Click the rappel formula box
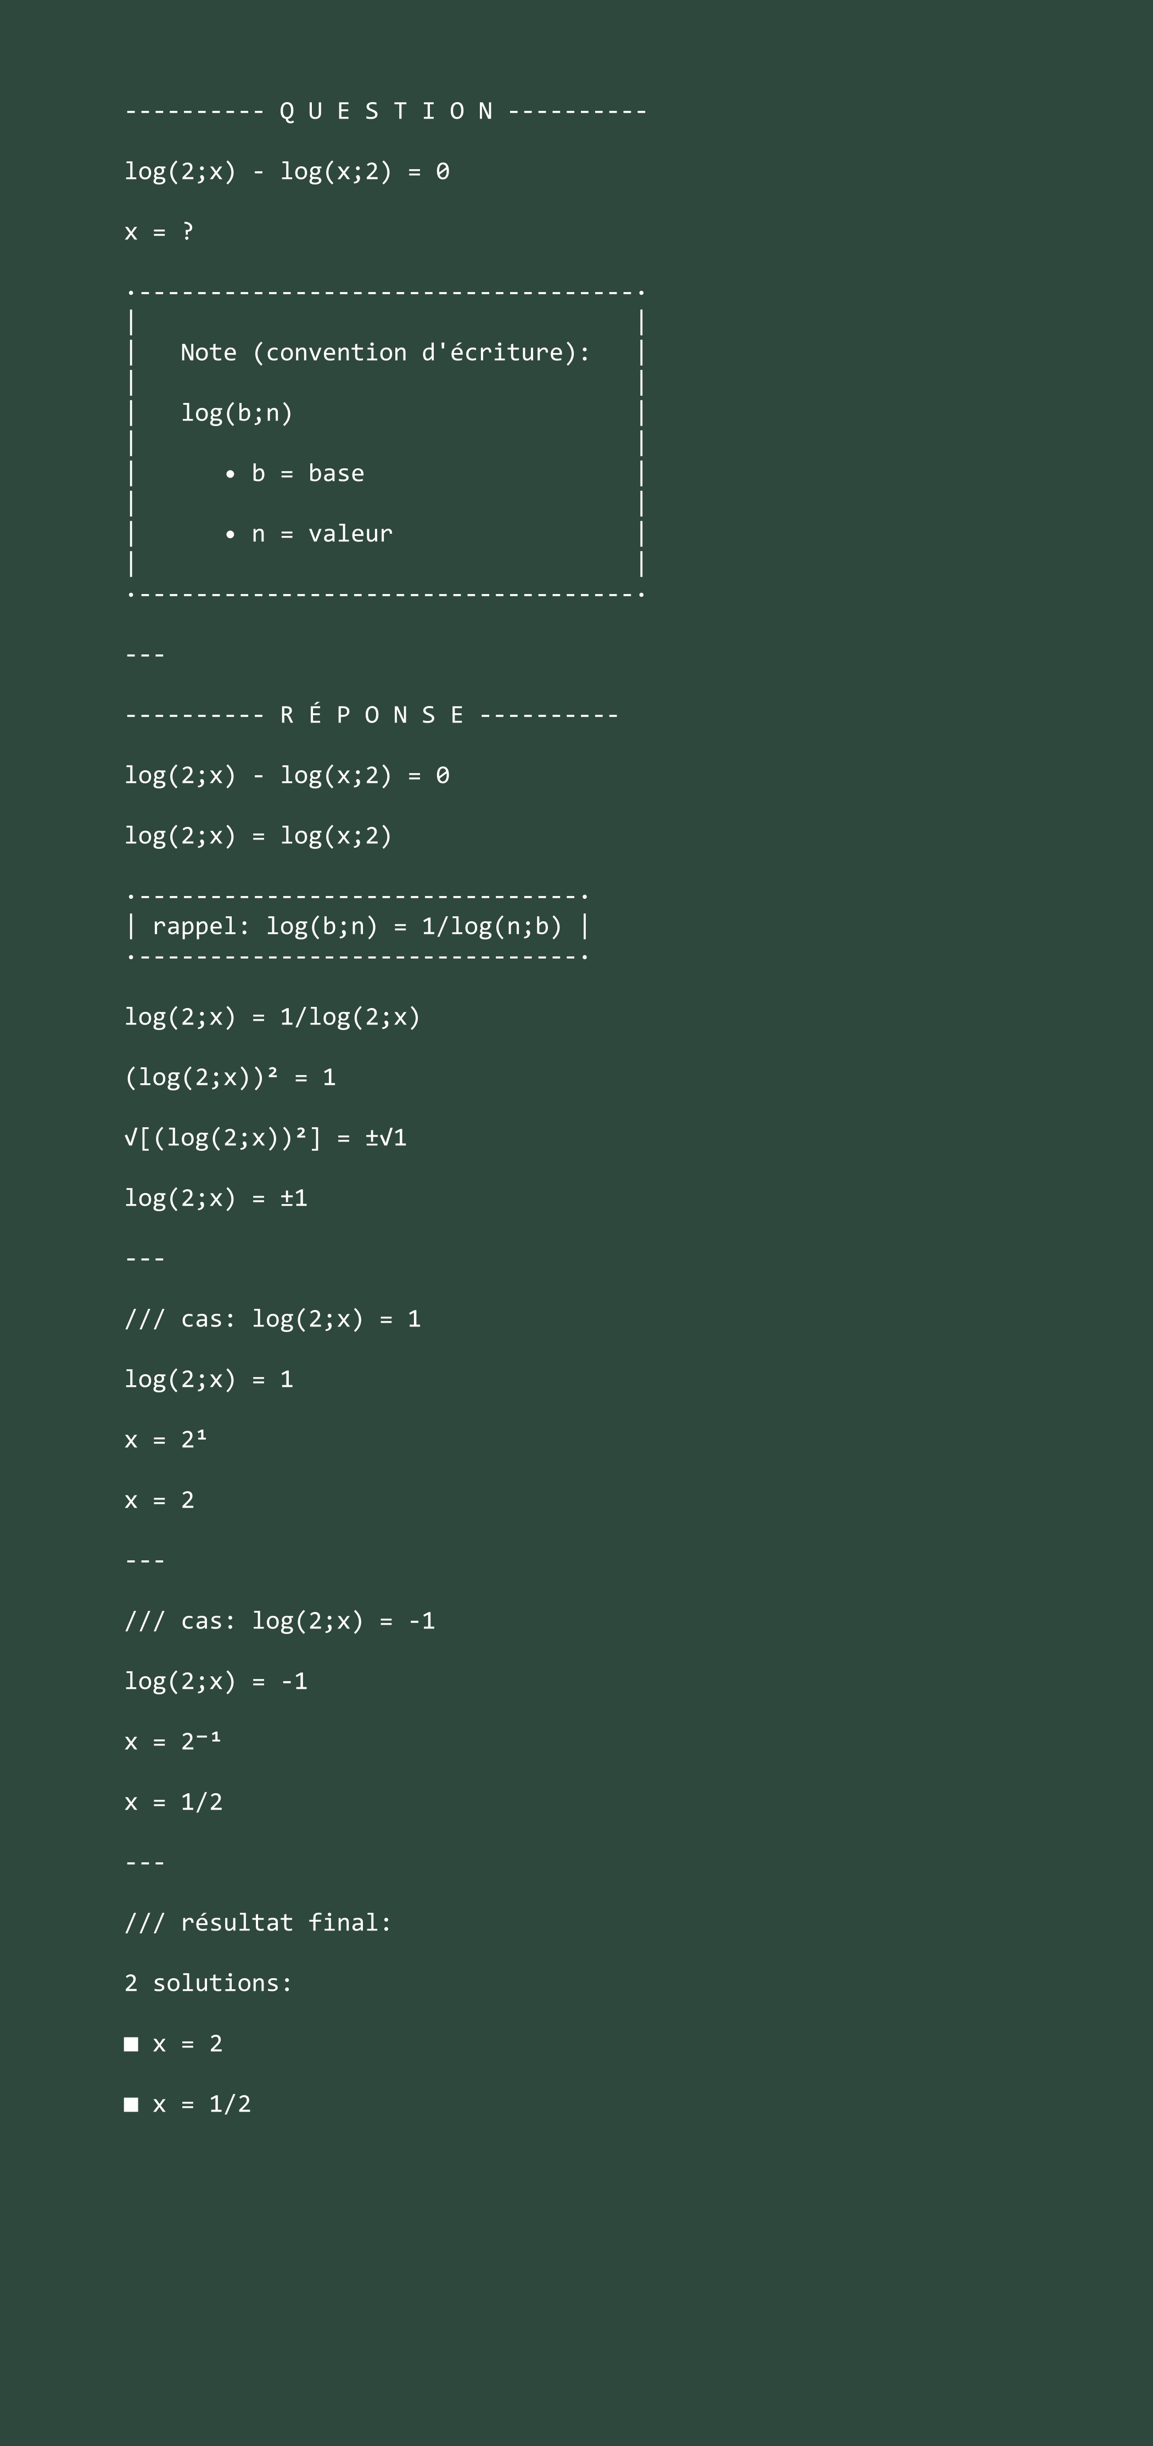1153x2446 pixels. tap(357, 926)
